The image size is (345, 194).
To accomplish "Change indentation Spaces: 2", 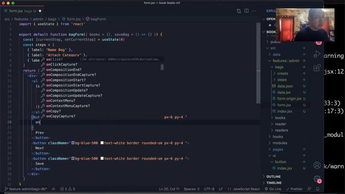I will pos(191,189).
